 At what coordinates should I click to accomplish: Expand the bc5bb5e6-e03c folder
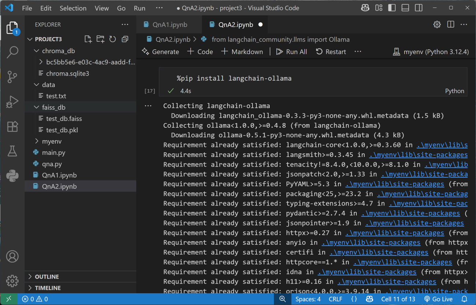click(x=41, y=62)
